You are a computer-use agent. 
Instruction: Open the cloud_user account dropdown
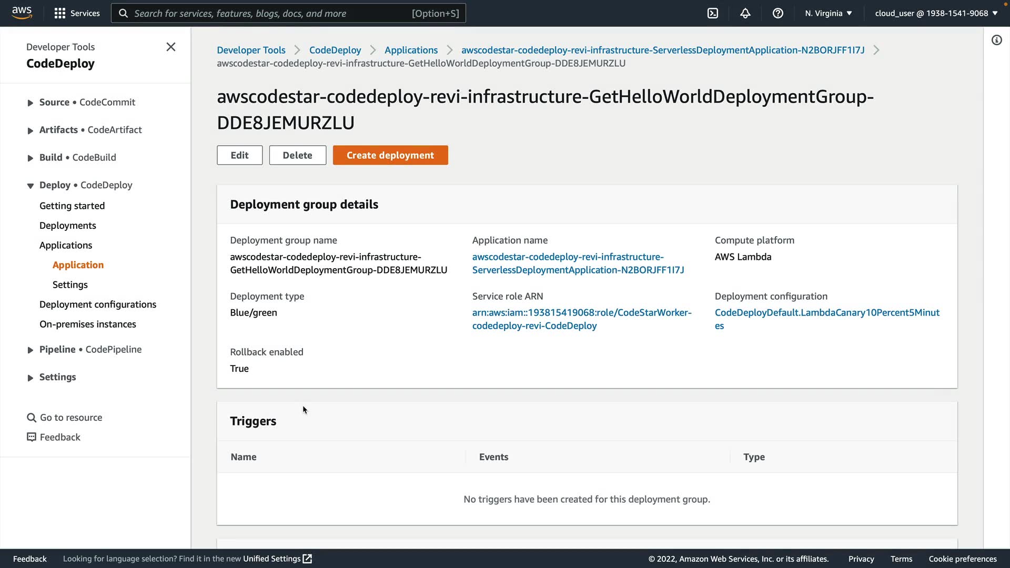[936, 13]
